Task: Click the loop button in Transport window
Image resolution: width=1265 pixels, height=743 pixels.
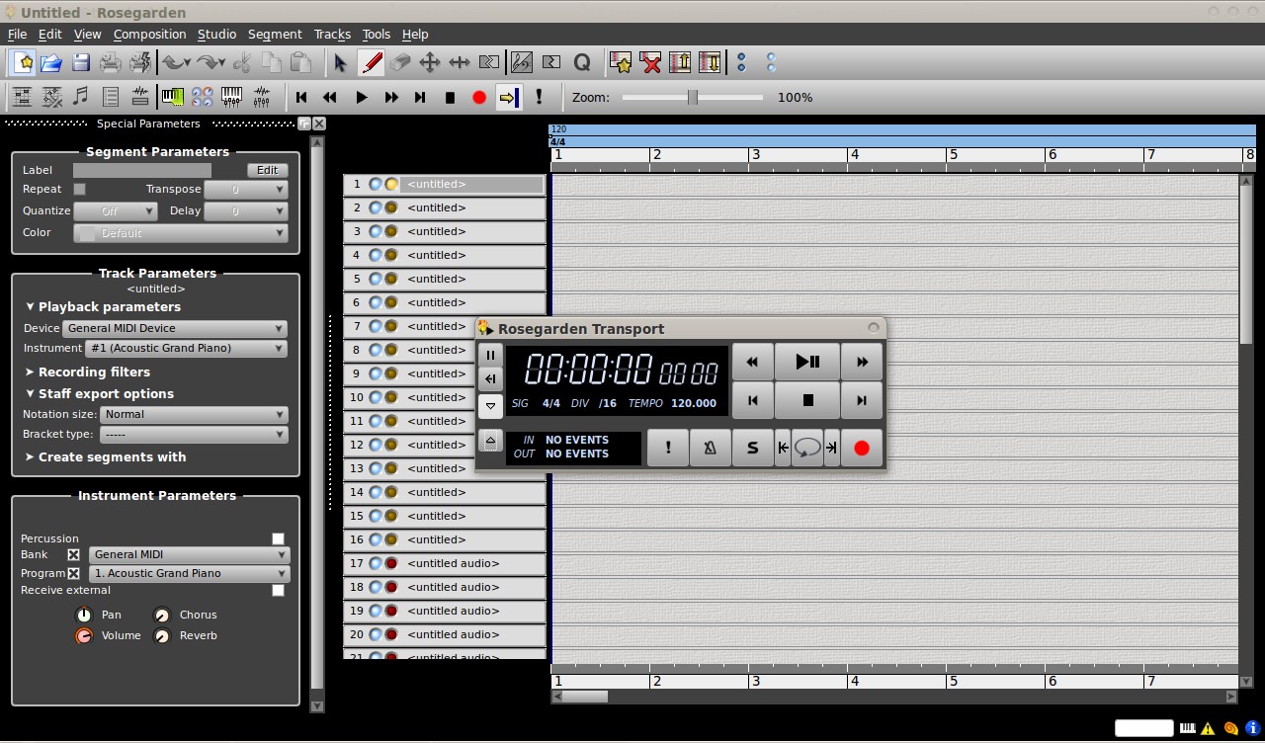Action: (807, 448)
